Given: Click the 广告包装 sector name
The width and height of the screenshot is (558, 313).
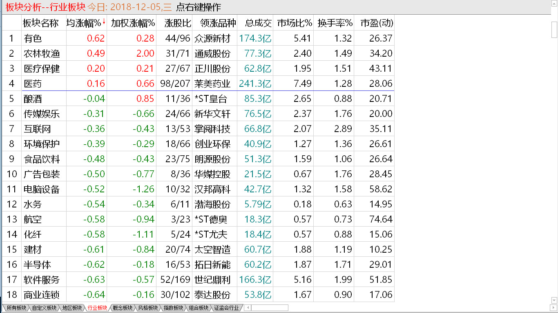Looking at the screenshot, I should [42, 174].
